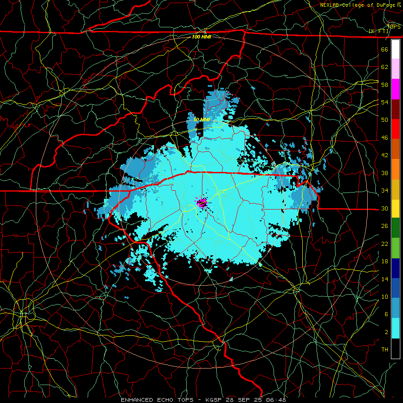Click the [K FT] units label
The image size is (403, 403).
click(378, 31)
